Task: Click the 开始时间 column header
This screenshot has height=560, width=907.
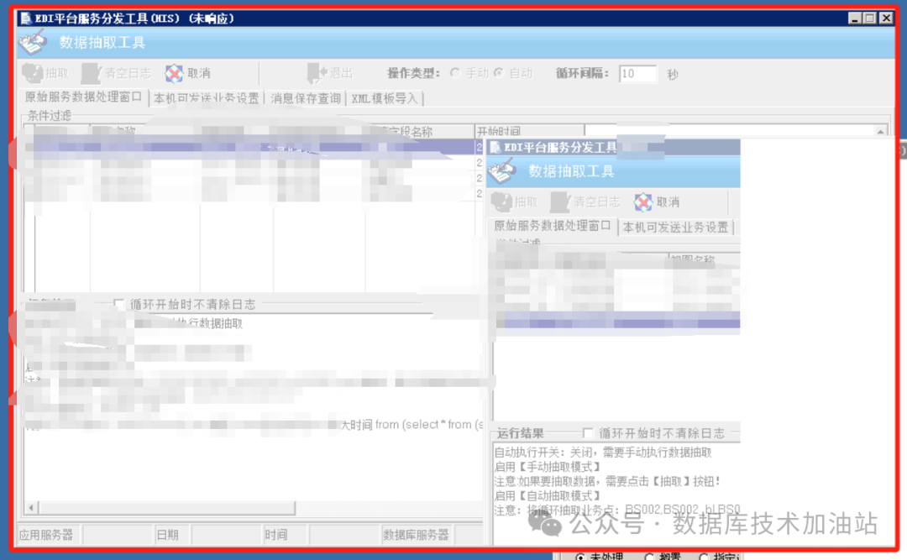Action: [x=529, y=131]
